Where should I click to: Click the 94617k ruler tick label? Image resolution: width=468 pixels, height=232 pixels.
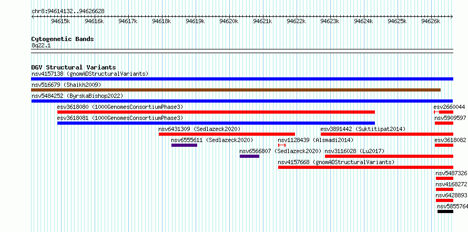point(128,21)
